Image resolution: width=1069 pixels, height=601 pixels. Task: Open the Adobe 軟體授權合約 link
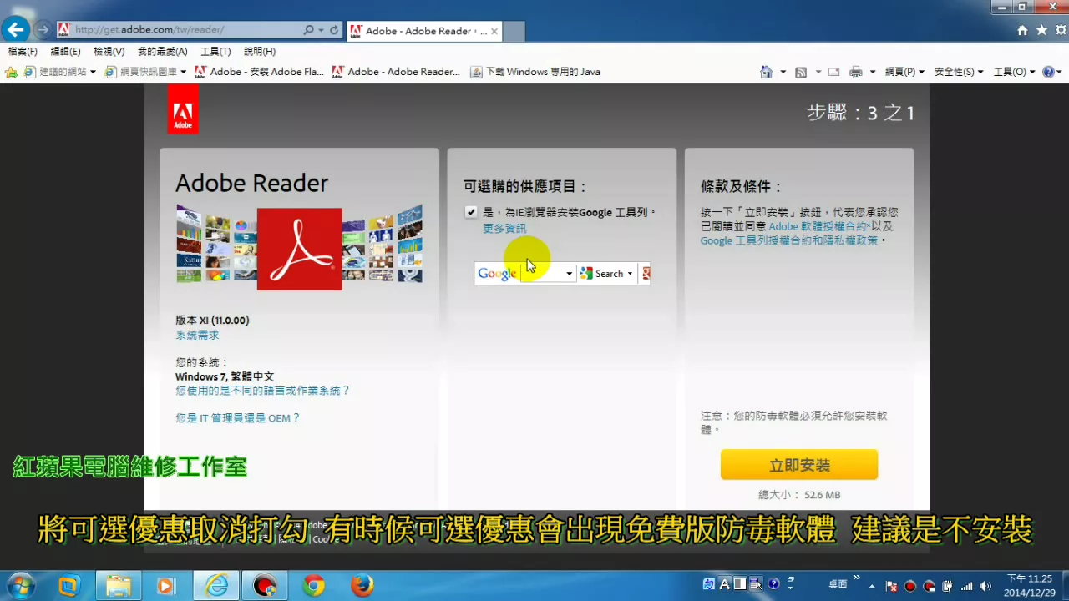click(x=819, y=226)
